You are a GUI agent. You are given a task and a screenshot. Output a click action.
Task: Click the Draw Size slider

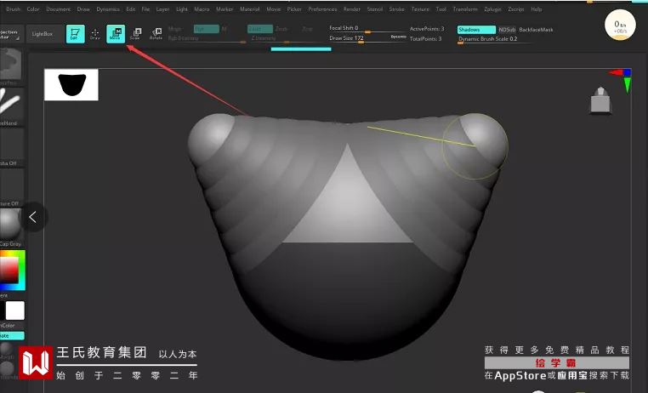[x=359, y=38]
